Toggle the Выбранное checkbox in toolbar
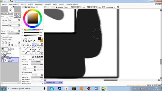This screenshot has height=91, width=162. [56, 7]
